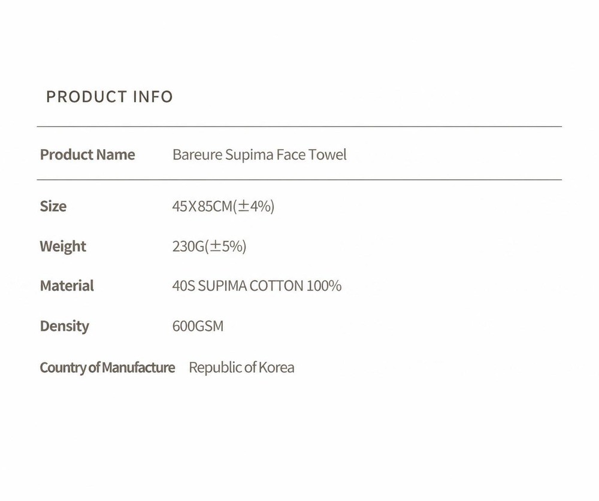
Task: Select Country of Manufacture label
Action: click(x=107, y=367)
